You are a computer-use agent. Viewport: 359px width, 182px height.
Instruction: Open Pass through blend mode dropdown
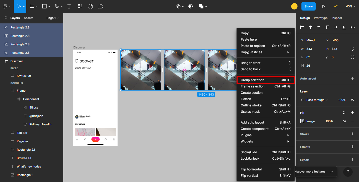(x=317, y=100)
